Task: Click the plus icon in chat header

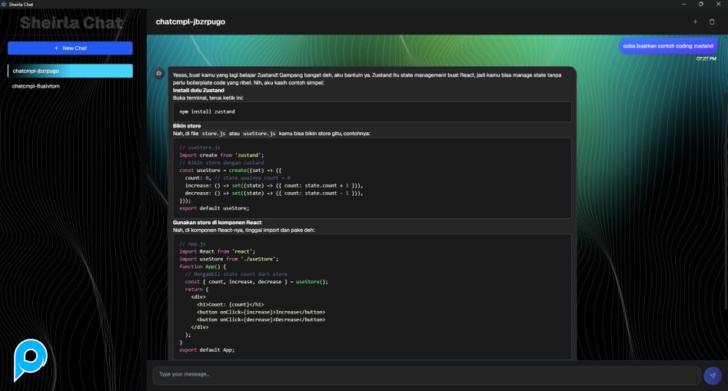Action: coord(695,22)
